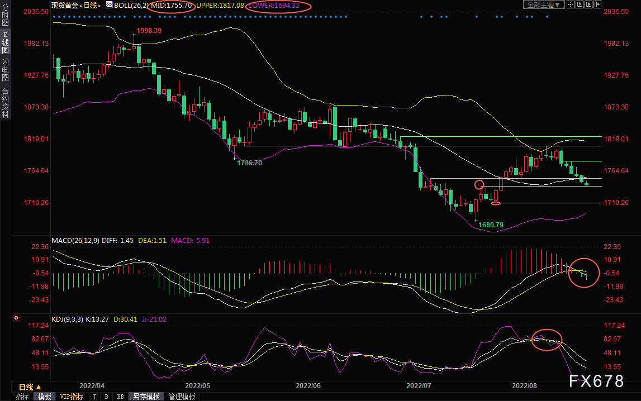Click the 1680.79 low price label
641x401 pixels.
(491, 225)
